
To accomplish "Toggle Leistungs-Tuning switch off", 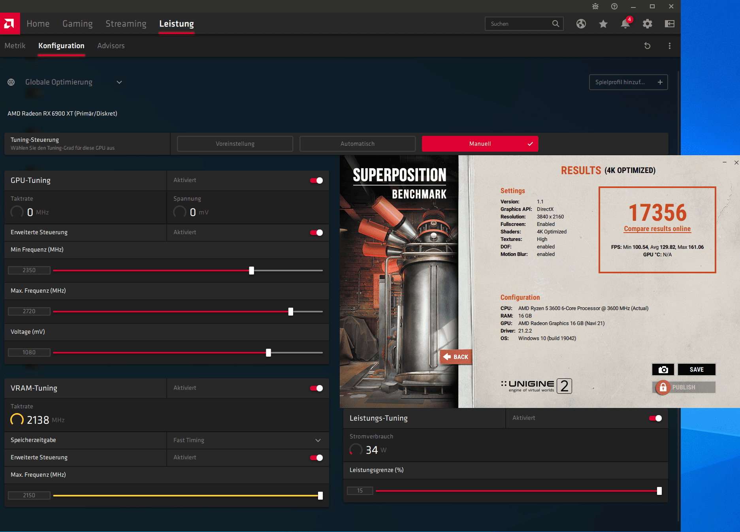I will point(655,418).
